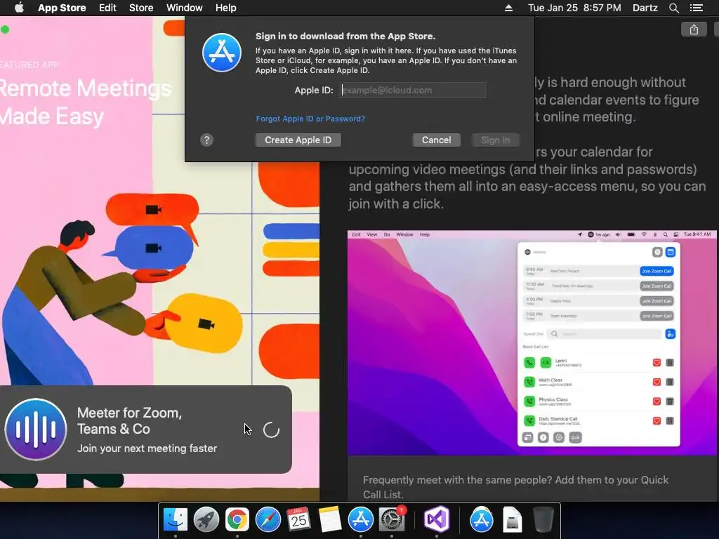Image resolution: width=719 pixels, height=539 pixels.
Task: Click the download progress spinner for Meeter
Action: (x=271, y=430)
